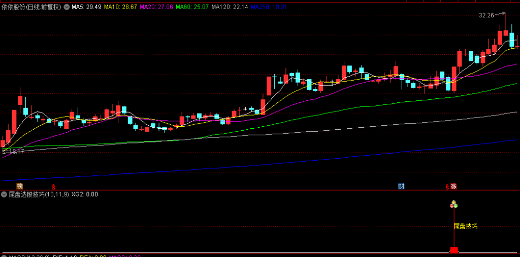This screenshot has width=520, height=257.
Task: Click the yellow 尾盘技巧 signal label
Action: tap(465, 226)
